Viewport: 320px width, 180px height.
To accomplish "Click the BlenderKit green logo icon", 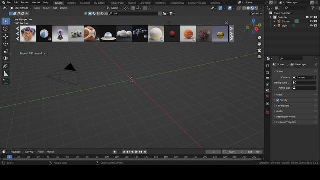I will (x=86, y=13).
